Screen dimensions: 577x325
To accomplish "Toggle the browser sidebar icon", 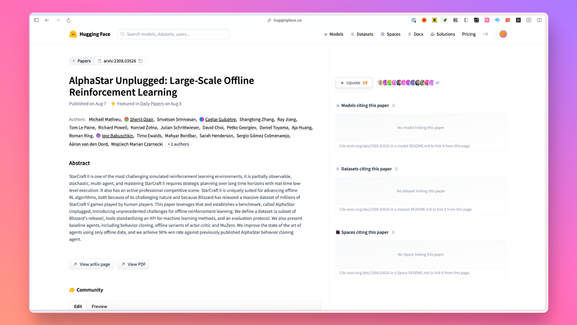I will click(36, 20).
